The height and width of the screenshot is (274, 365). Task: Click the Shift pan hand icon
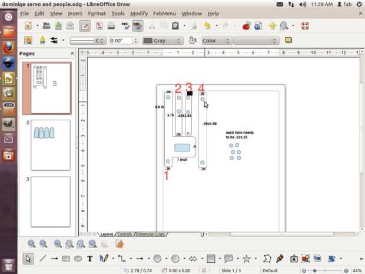point(119,244)
